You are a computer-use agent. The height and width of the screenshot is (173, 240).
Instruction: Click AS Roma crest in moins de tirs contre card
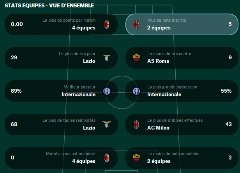coord(136,58)
